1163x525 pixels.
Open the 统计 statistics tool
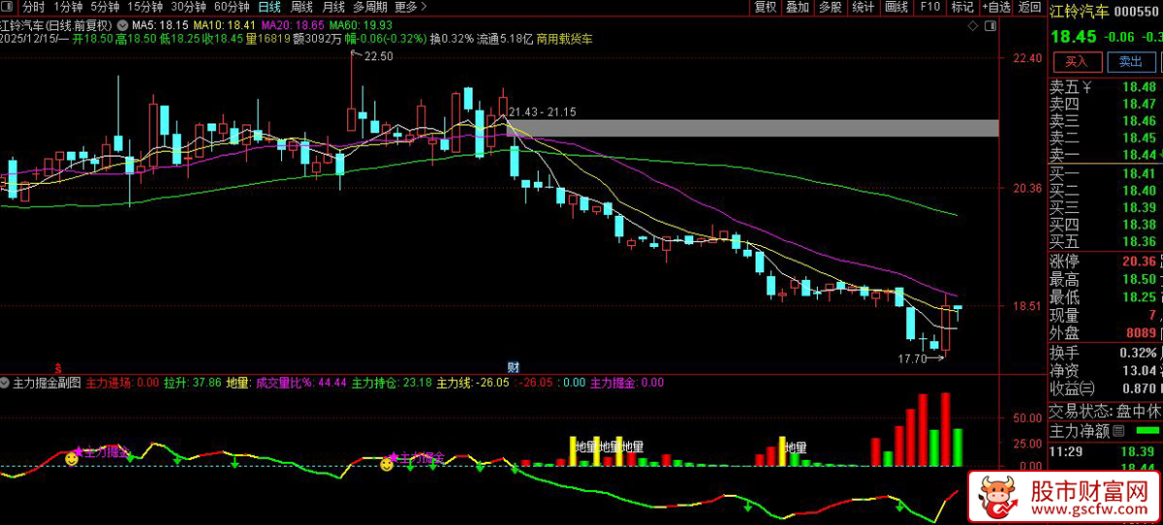[x=863, y=7]
